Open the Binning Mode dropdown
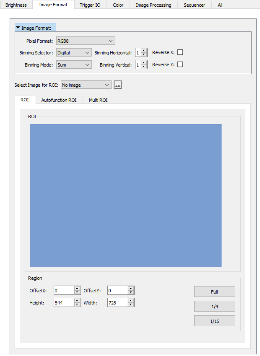 tap(74, 65)
